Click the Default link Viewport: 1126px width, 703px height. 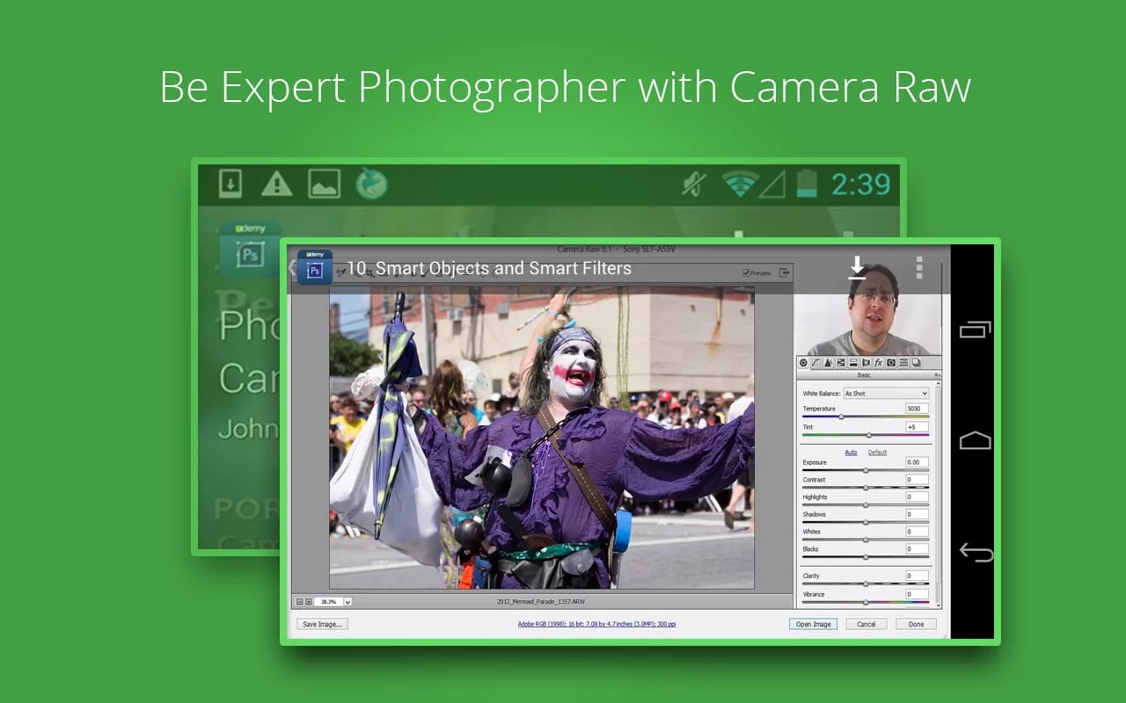[878, 453]
